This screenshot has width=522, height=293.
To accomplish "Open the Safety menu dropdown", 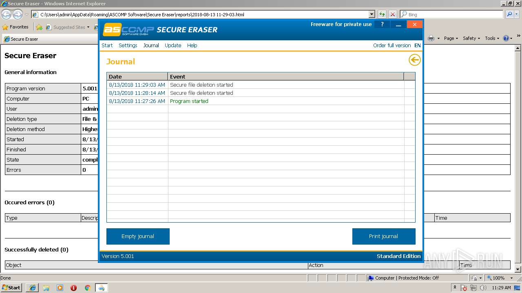I will pos(472,38).
